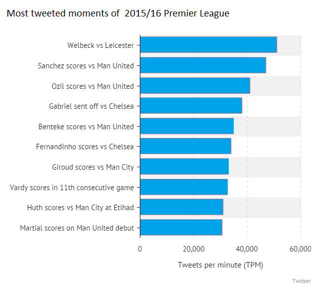The height and width of the screenshot is (286, 316).
Task: Click the chart title about most tweeted moments
Action: (x=118, y=14)
